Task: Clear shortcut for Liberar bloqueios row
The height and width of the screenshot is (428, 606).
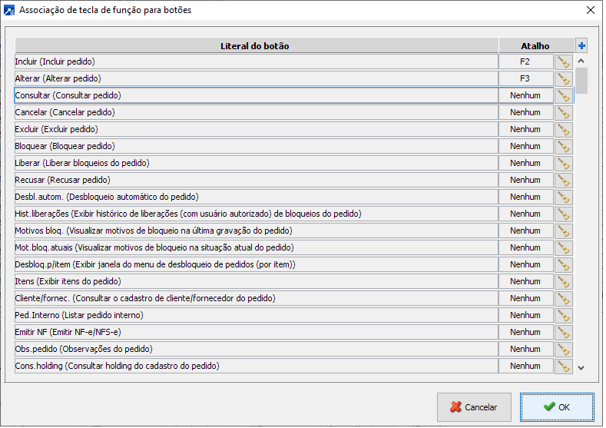Action: [564, 163]
